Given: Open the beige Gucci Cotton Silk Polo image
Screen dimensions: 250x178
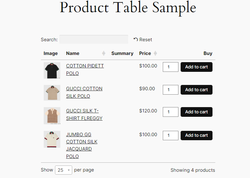Looking at the screenshot, I should click(52, 93).
